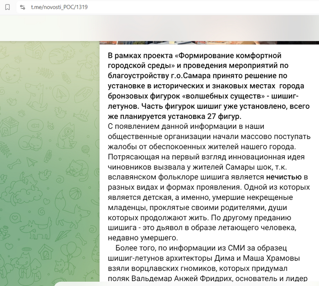Click the text «Формирование комфортной городской среды»
Screen dimensions: 319x286
pos(195,61)
